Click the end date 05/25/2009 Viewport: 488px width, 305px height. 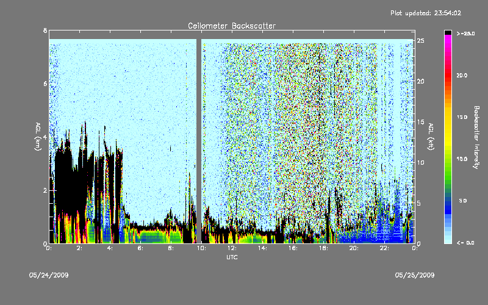click(x=415, y=275)
